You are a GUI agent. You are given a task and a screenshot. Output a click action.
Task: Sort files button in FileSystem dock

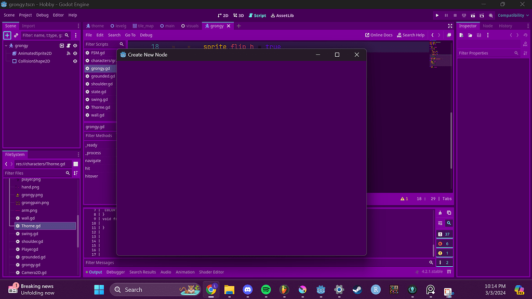click(76, 173)
